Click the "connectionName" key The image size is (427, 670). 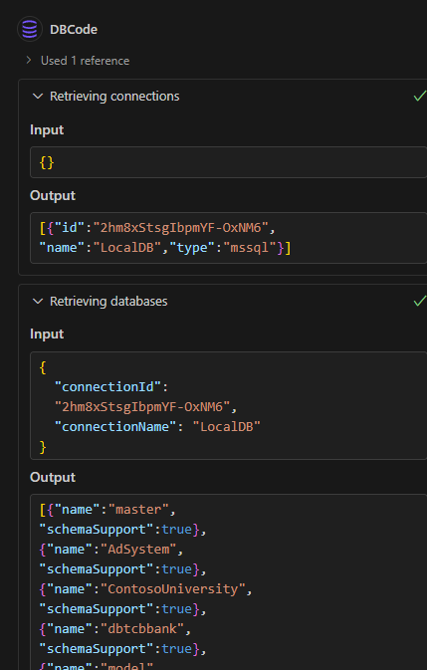[115, 426]
